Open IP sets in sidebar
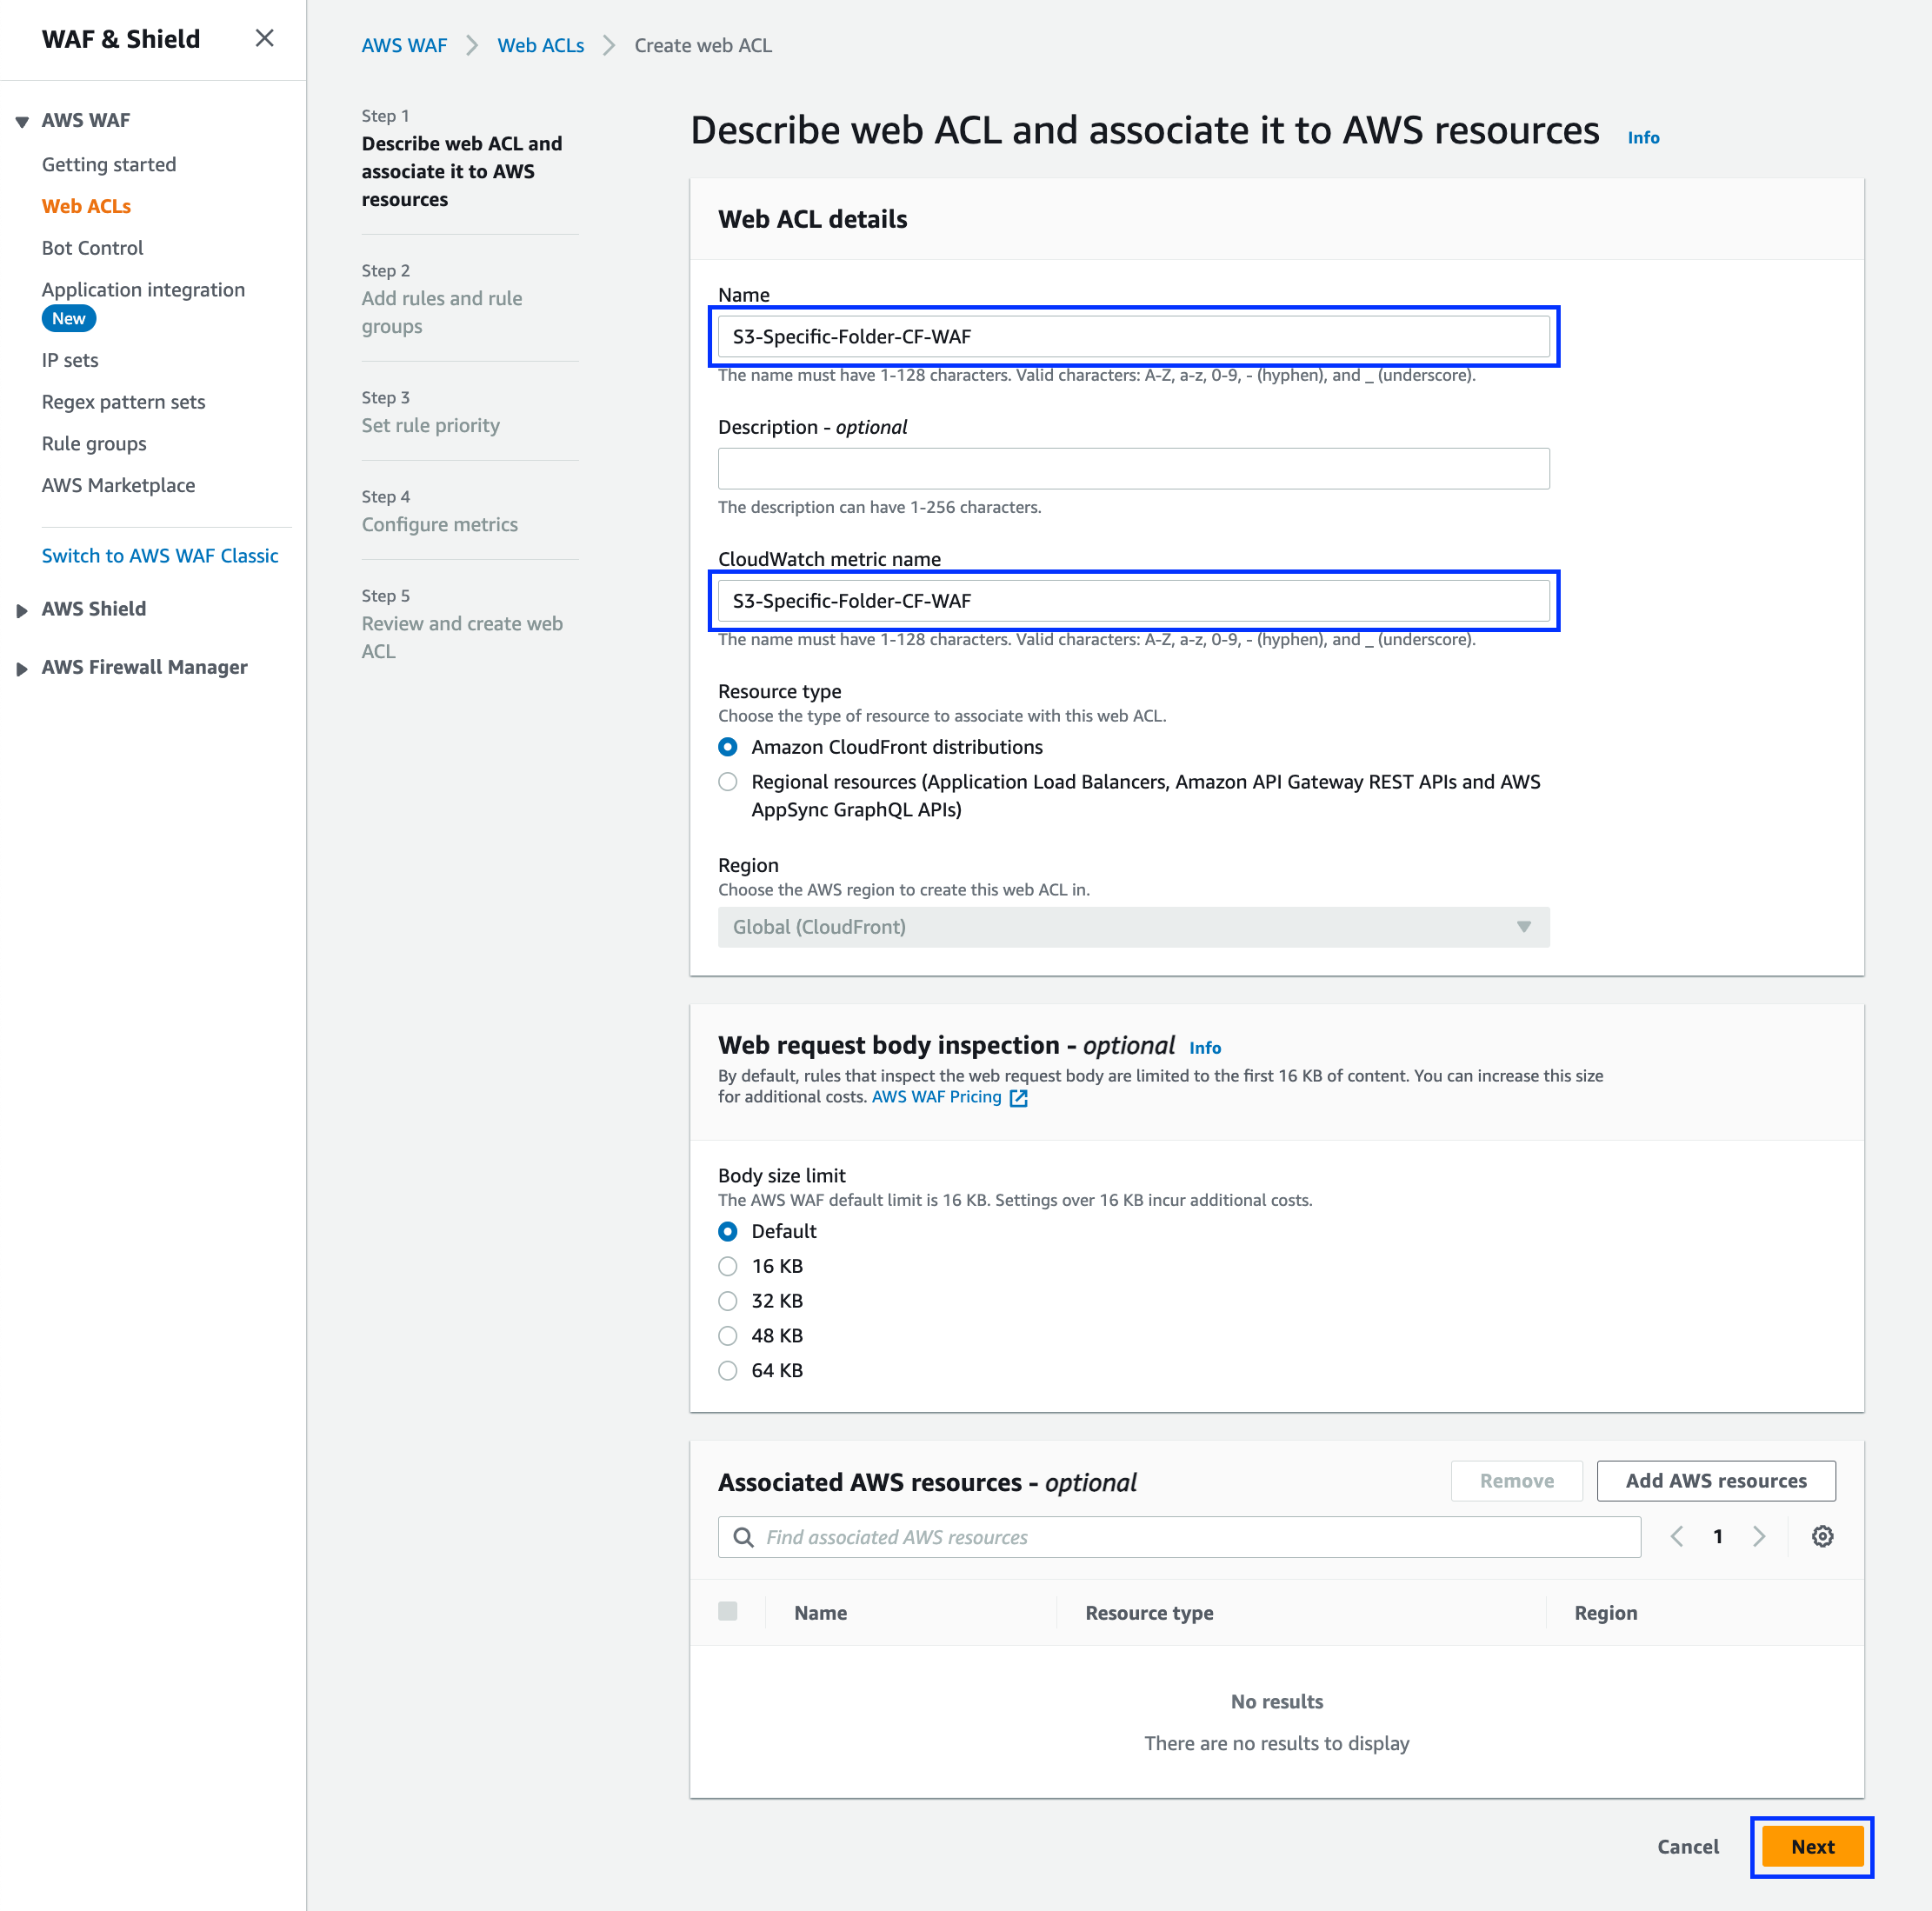The image size is (1932, 1911). 70,360
